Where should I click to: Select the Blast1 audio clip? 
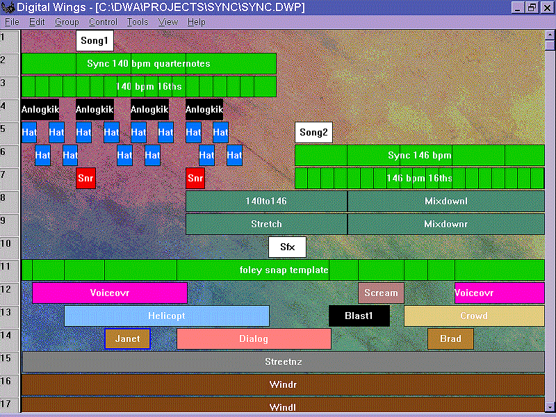tap(359, 316)
